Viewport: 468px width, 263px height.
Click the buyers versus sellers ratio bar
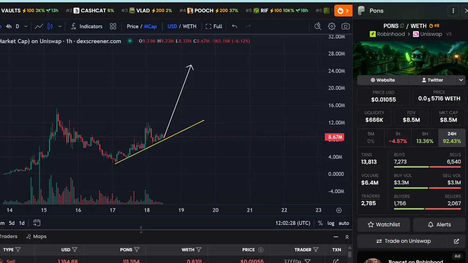pyautogui.click(x=427, y=209)
